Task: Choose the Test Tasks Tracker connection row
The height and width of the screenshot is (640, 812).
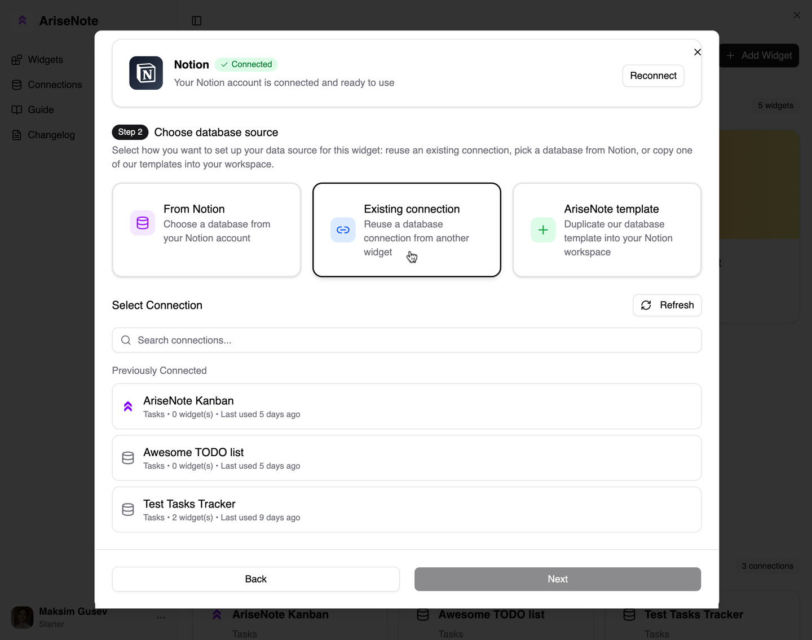Action: tap(407, 510)
